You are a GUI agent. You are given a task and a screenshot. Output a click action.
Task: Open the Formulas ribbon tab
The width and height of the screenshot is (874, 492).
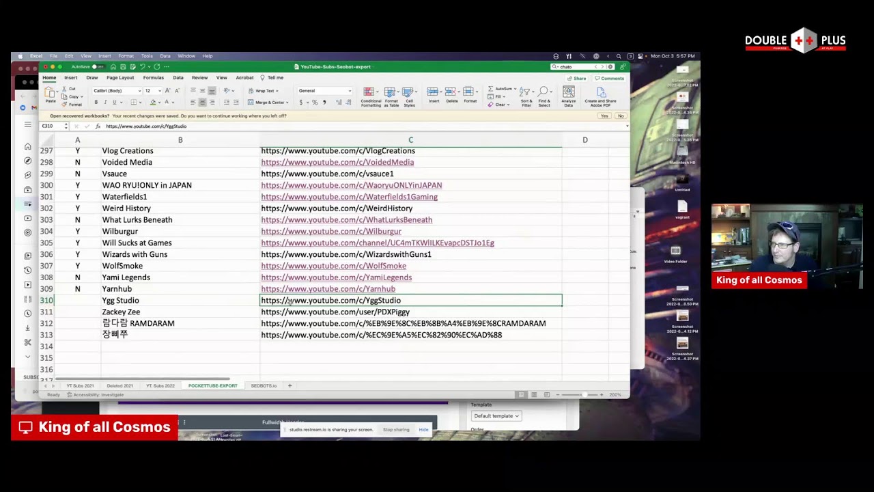154,78
